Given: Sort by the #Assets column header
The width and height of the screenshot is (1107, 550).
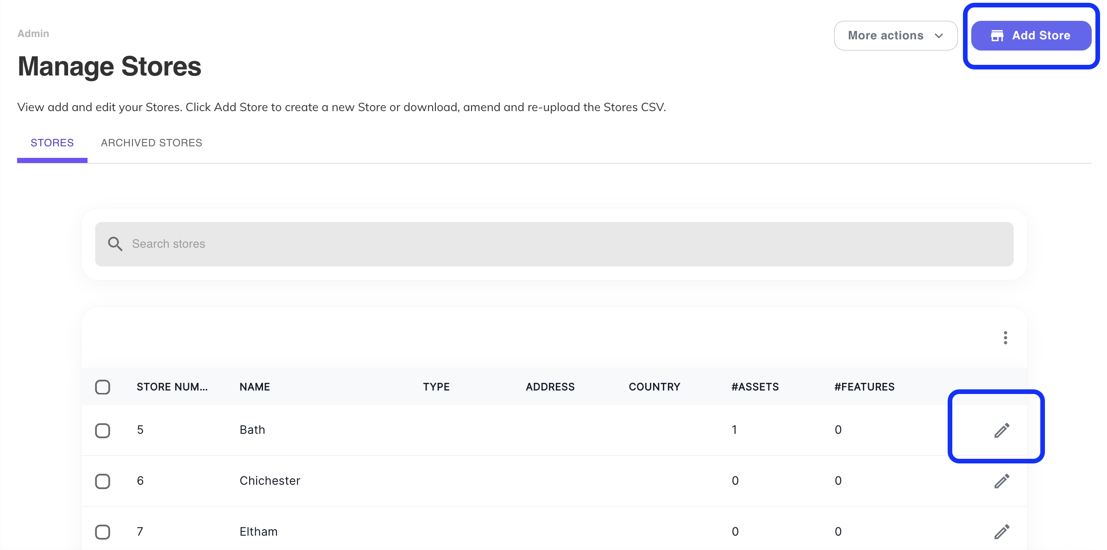Looking at the screenshot, I should tap(755, 387).
